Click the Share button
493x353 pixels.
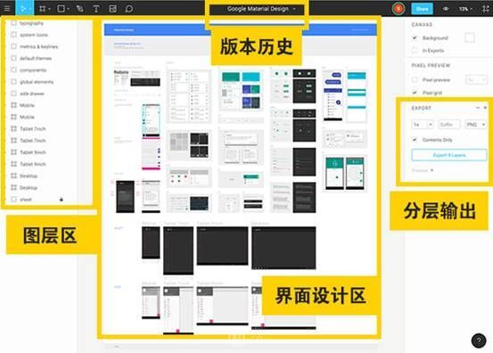click(x=422, y=9)
